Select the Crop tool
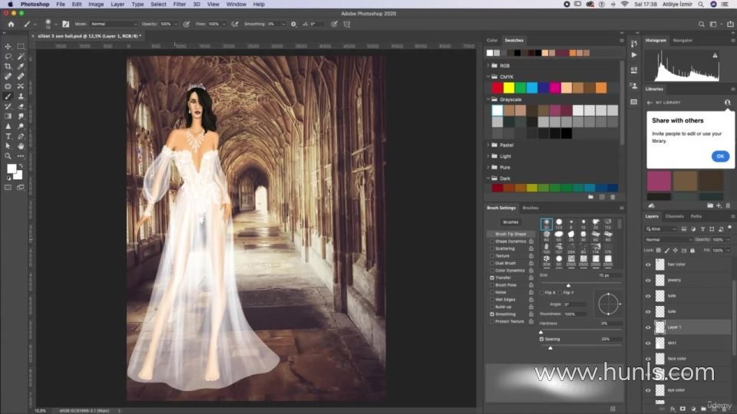The height and width of the screenshot is (414, 737). coord(8,67)
